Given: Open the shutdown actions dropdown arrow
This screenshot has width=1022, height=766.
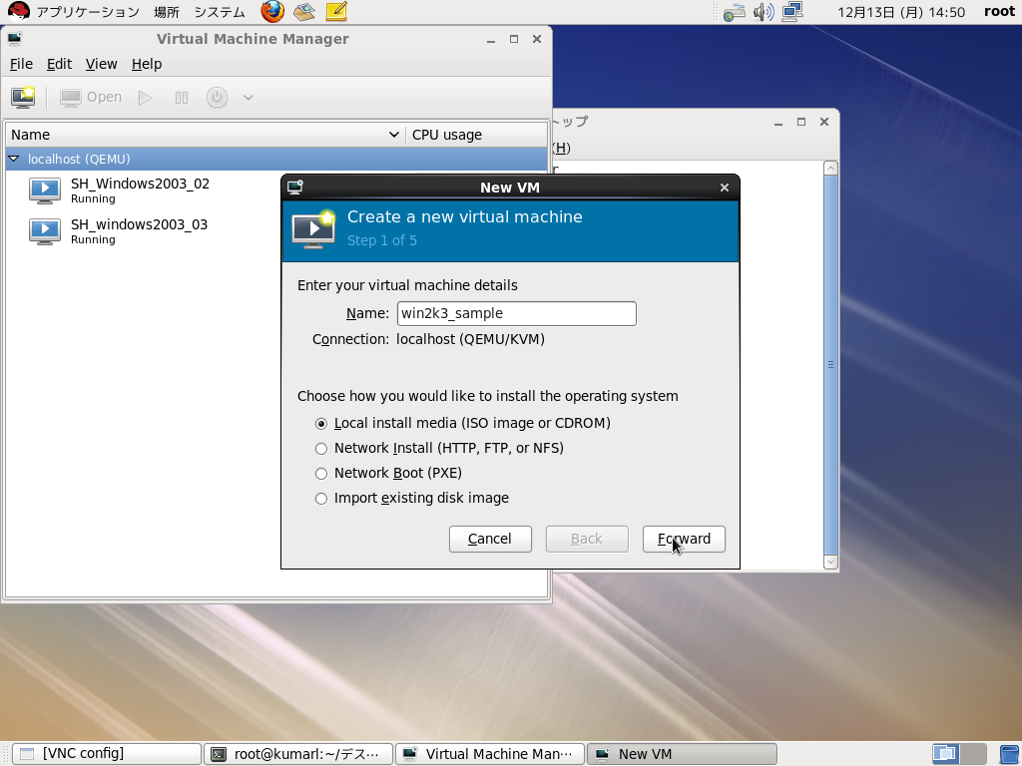Looking at the screenshot, I should [247, 97].
